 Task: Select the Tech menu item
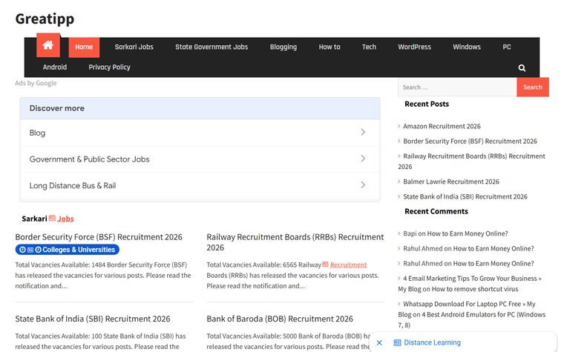pos(369,47)
